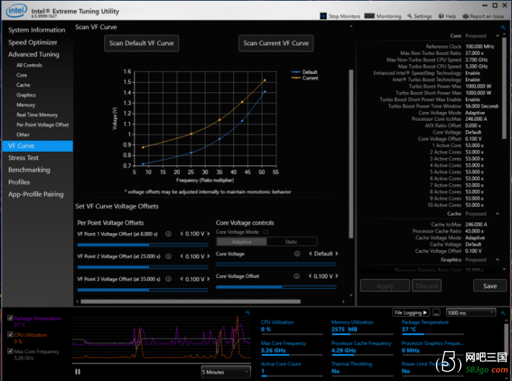Screen dimensions: 512x381
Task: Click Report an Issue bug icon
Action: 466,16
